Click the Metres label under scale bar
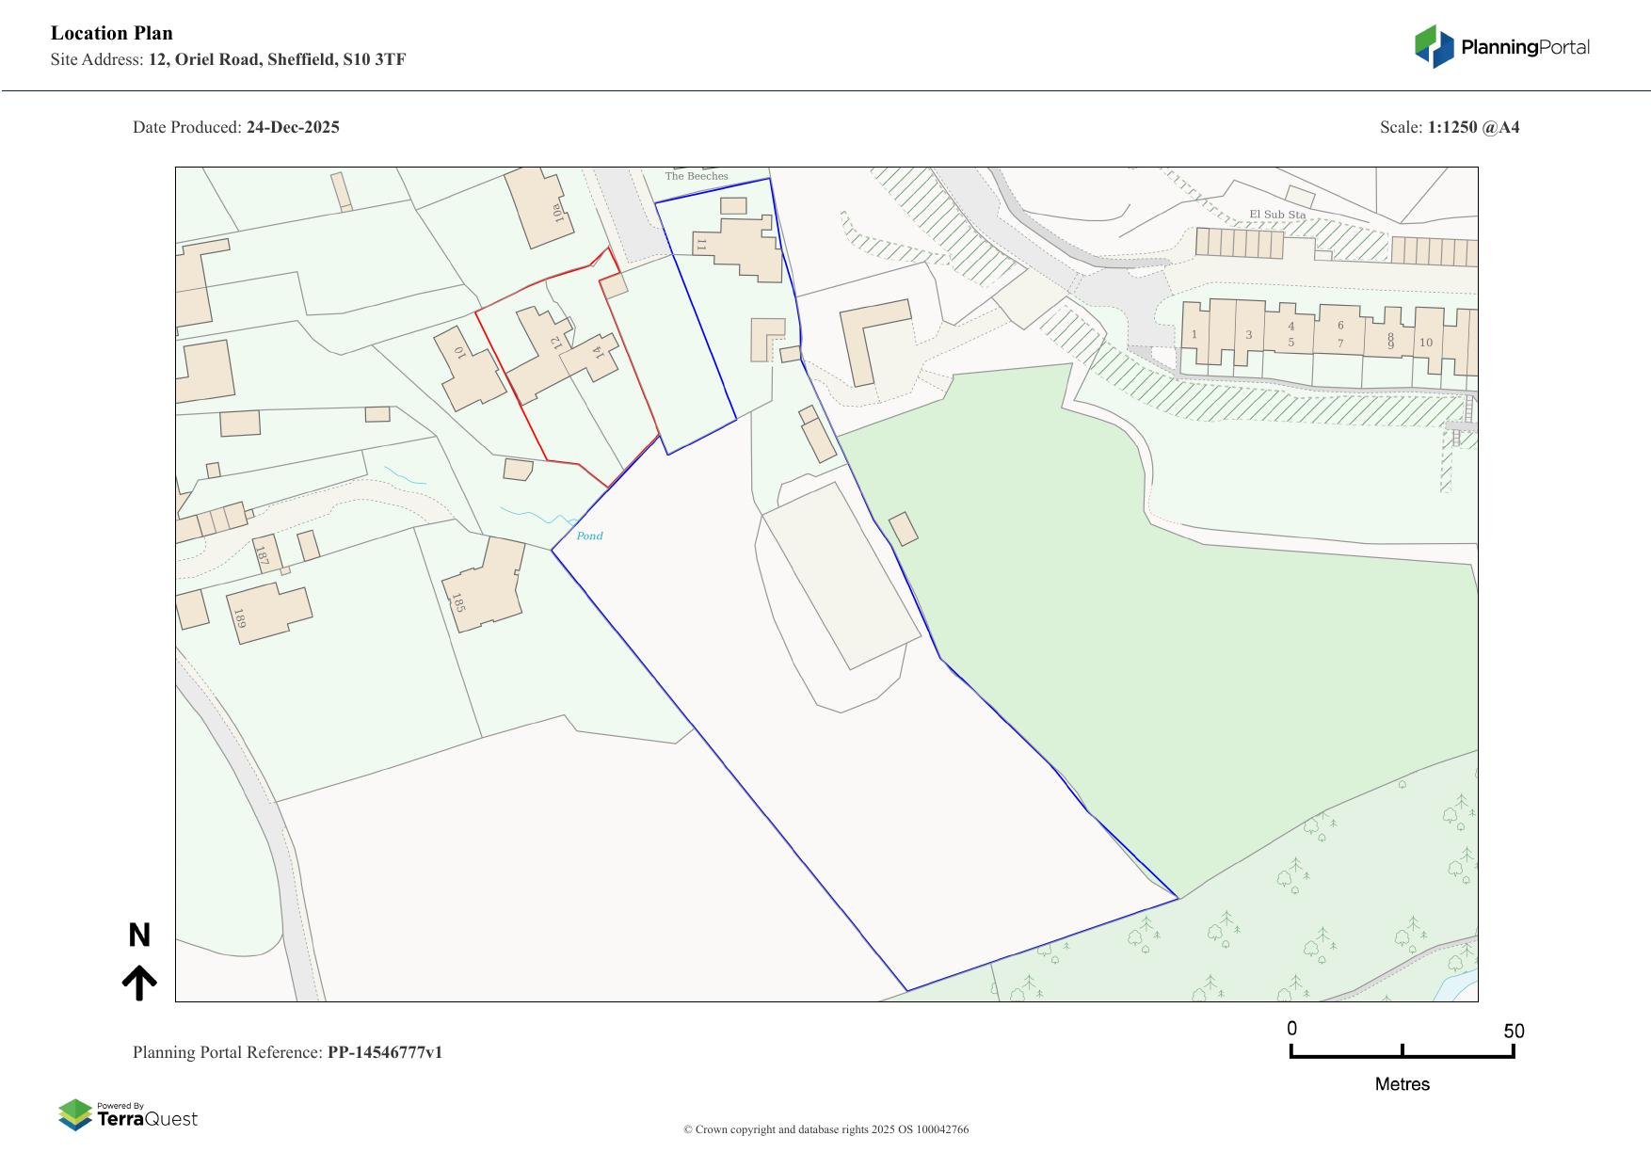The image size is (1651, 1168). (1402, 1084)
